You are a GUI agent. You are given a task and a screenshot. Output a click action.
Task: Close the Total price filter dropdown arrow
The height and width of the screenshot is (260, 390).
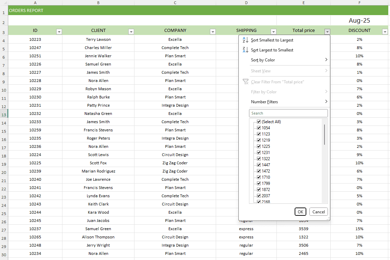[x=327, y=32]
